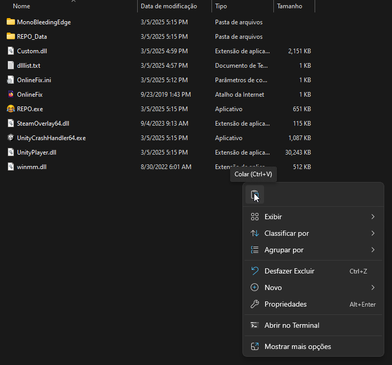
Task: Expand the Novo submenu arrow
Action: 372,287
